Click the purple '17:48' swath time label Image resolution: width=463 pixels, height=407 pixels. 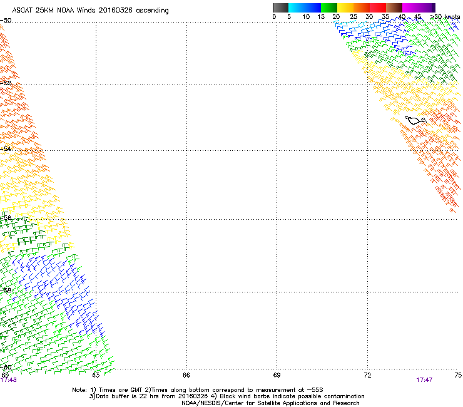click(x=9, y=380)
